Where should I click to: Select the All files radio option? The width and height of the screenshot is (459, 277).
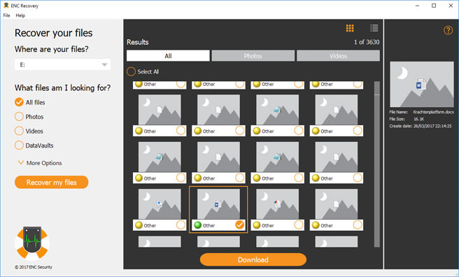(19, 102)
